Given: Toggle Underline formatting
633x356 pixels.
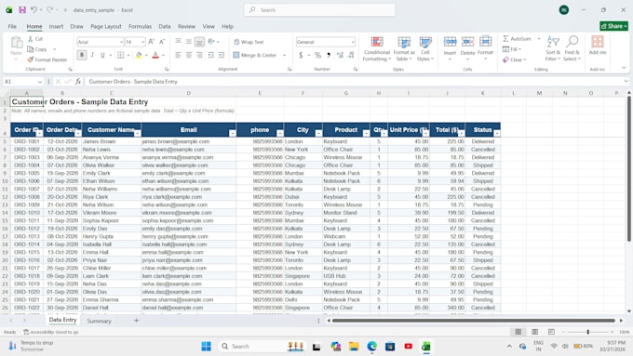Looking at the screenshot, I should [102, 55].
